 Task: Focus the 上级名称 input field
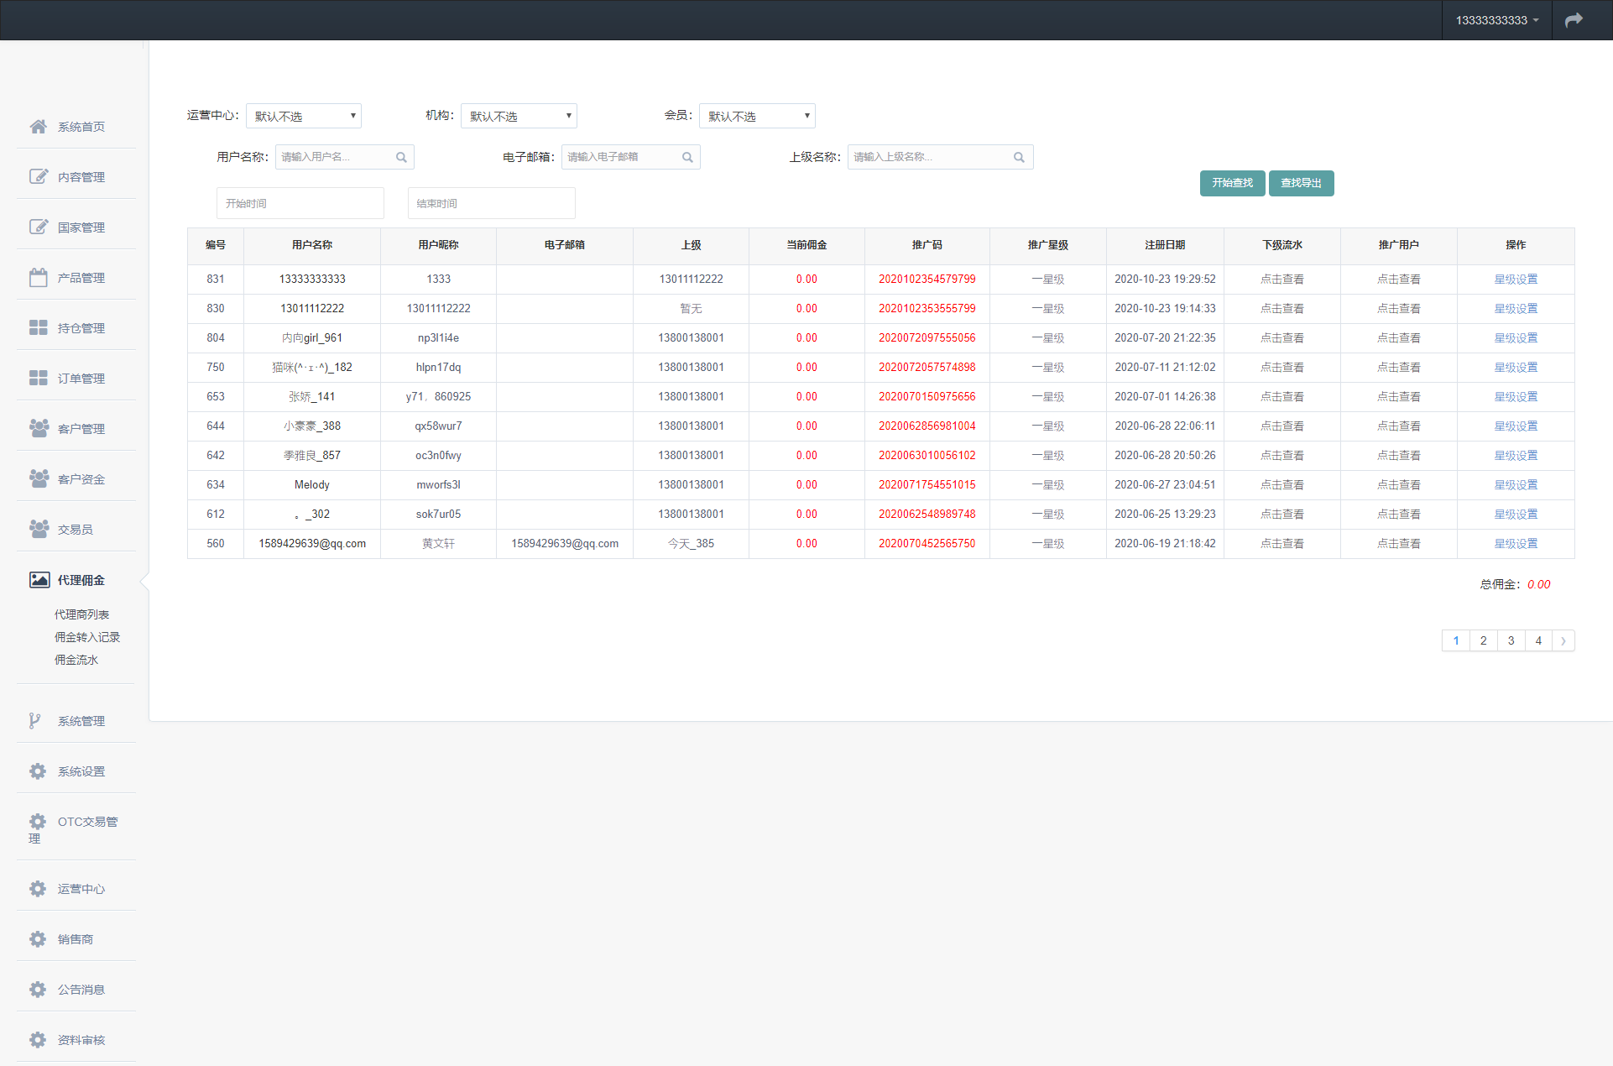[x=941, y=157]
